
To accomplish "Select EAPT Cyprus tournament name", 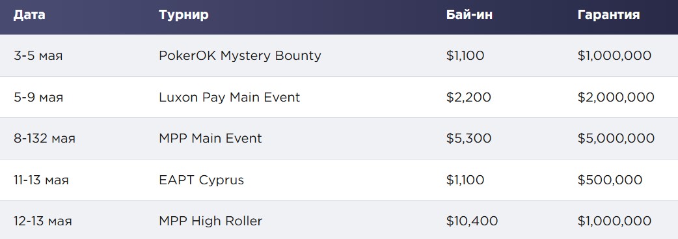I will (202, 180).
